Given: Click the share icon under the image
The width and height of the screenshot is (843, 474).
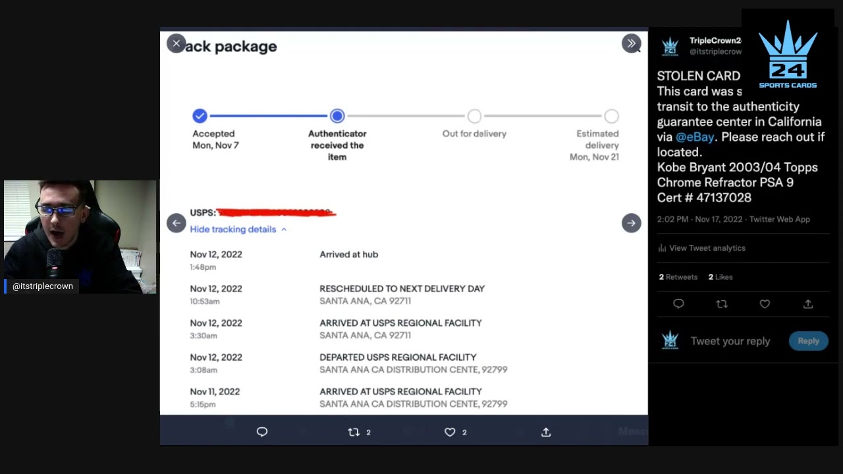Looking at the screenshot, I should pyautogui.click(x=546, y=432).
